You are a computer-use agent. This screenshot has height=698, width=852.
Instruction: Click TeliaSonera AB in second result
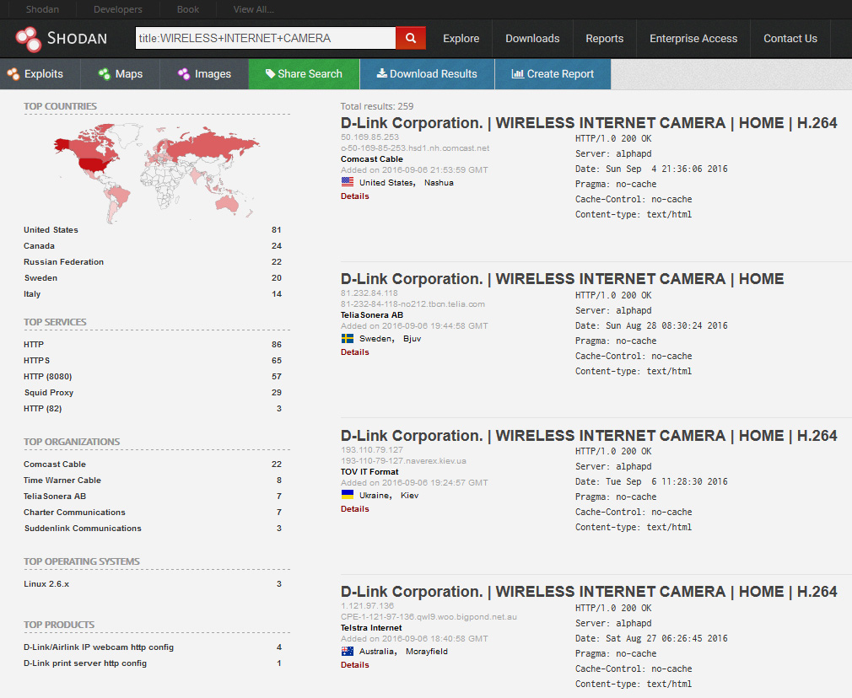click(372, 315)
